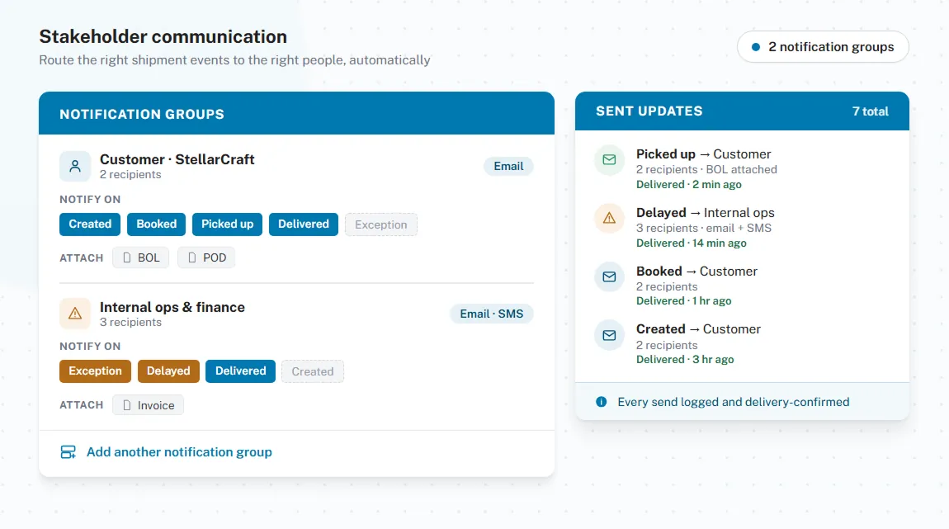Toggle the orange Exception event chip

coord(95,371)
